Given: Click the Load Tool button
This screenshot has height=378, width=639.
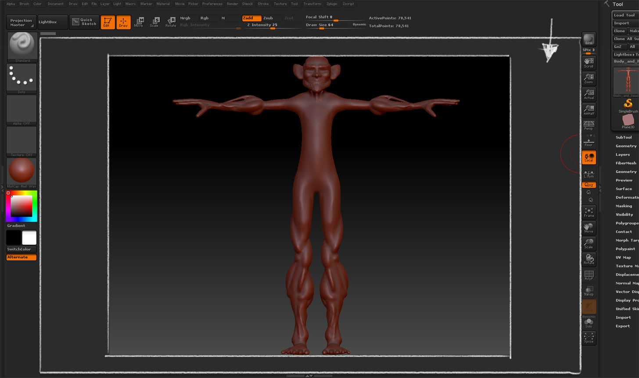Looking at the screenshot, I should click(626, 15).
